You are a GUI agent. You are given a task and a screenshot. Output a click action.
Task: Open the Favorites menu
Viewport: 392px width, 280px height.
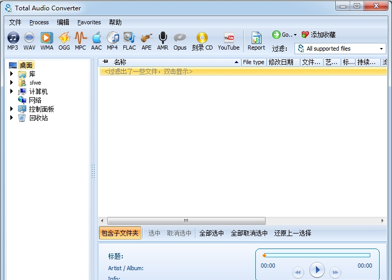(x=89, y=22)
